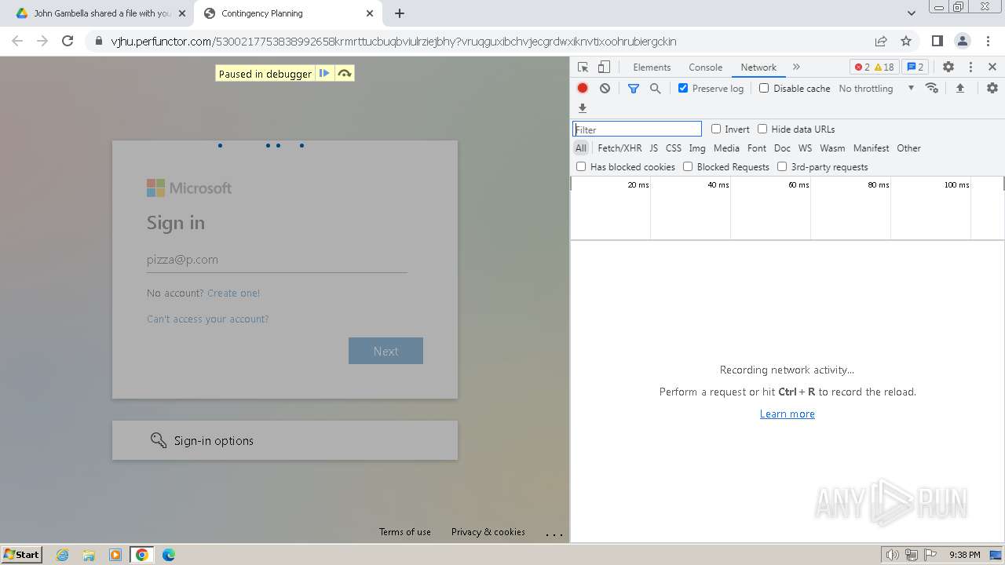Open network conditions wifi icon
1005x565 pixels.
(932, 88)
